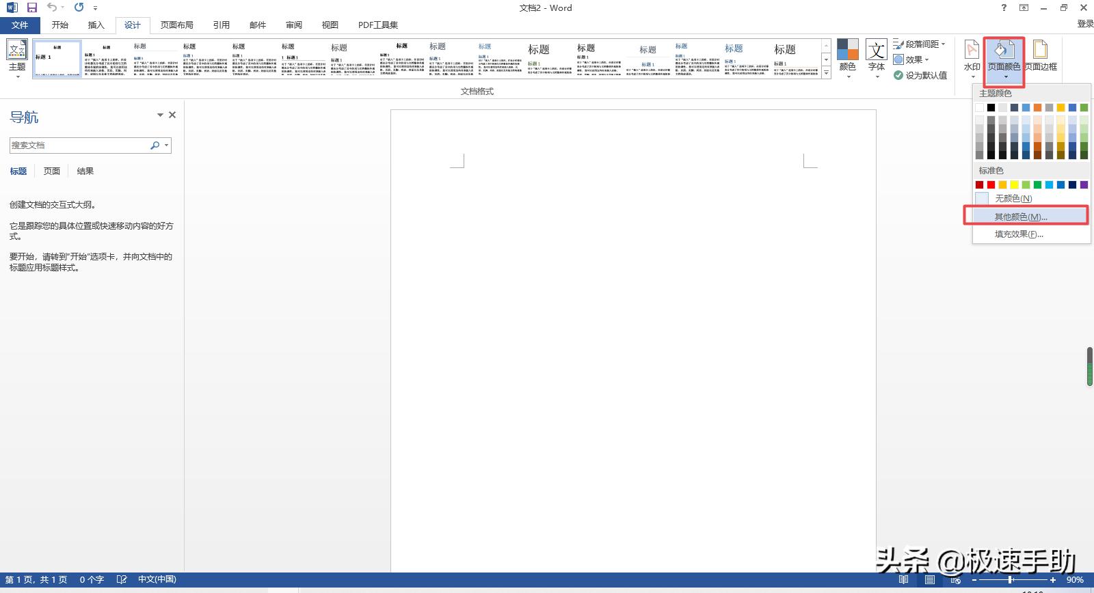Open the 水印 watermark menu

click(972, 59)
